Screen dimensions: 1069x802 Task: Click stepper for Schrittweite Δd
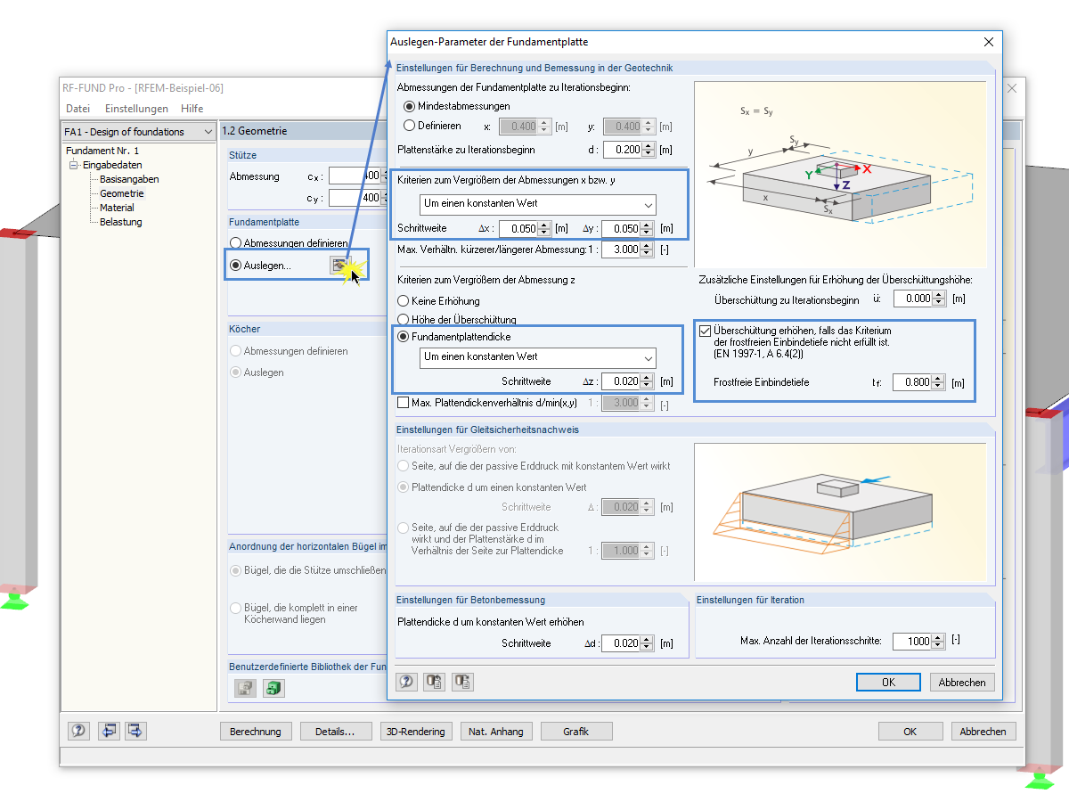pos(649,643)
